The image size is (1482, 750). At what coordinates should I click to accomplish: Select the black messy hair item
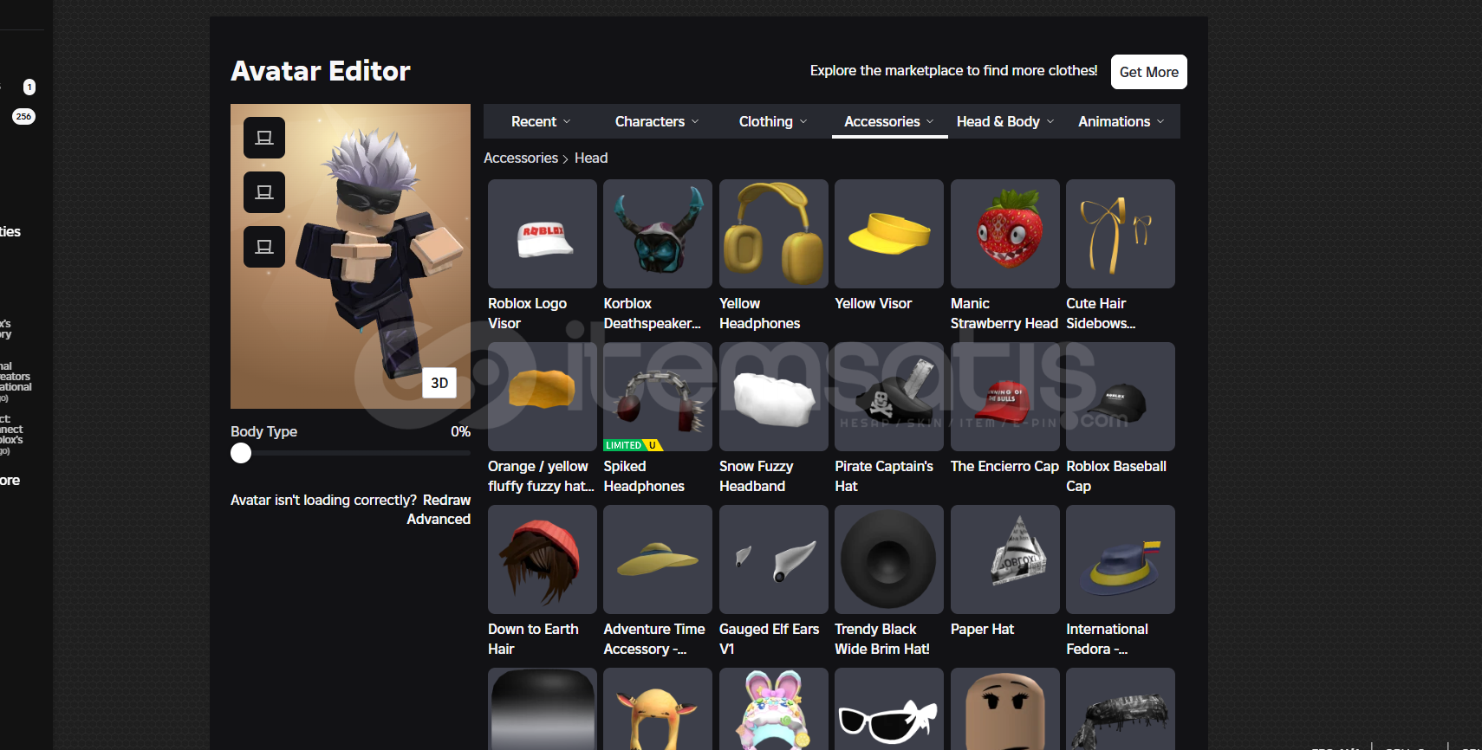click(1121, 708)
